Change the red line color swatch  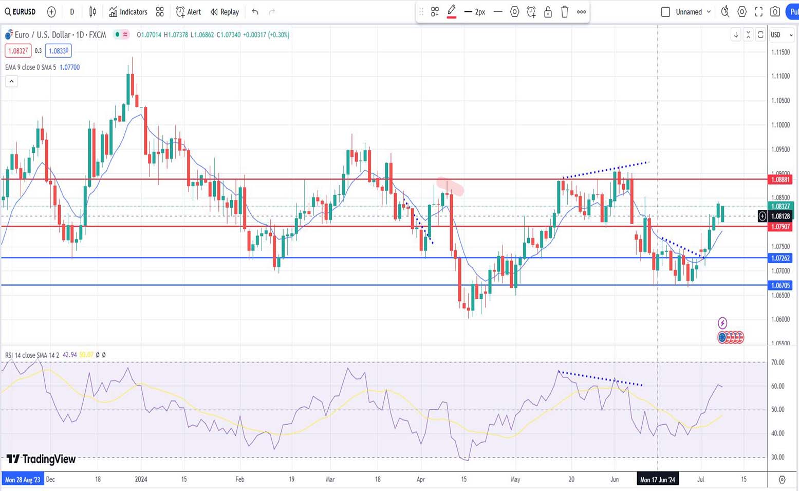pos(452,12)
